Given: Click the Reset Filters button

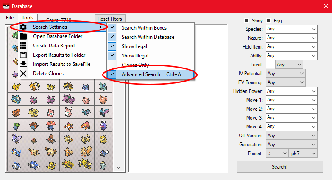Looking at the screenshot, I should [110, 19].
